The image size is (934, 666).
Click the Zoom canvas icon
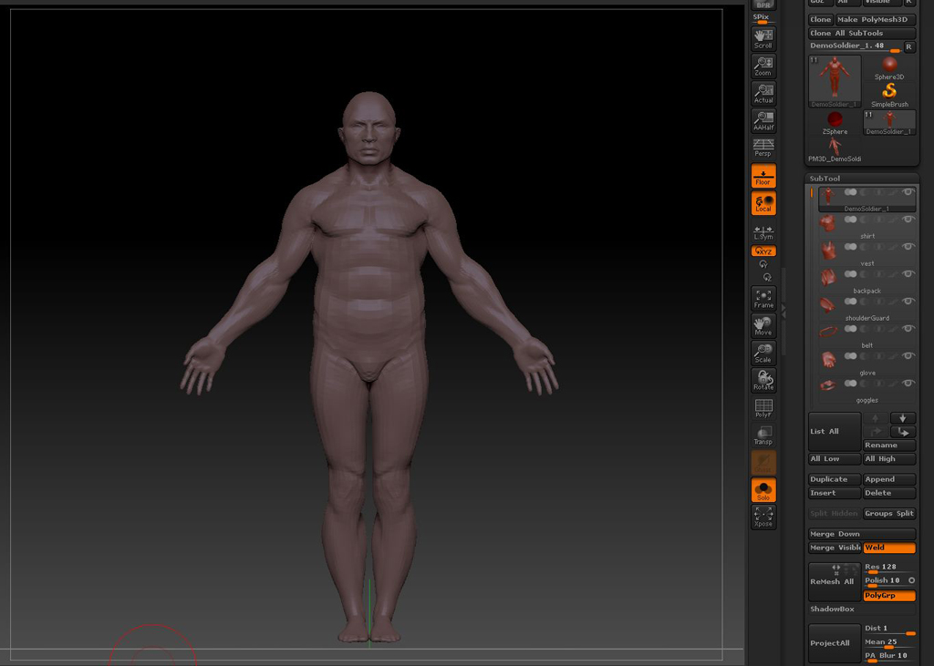[763, 66]
